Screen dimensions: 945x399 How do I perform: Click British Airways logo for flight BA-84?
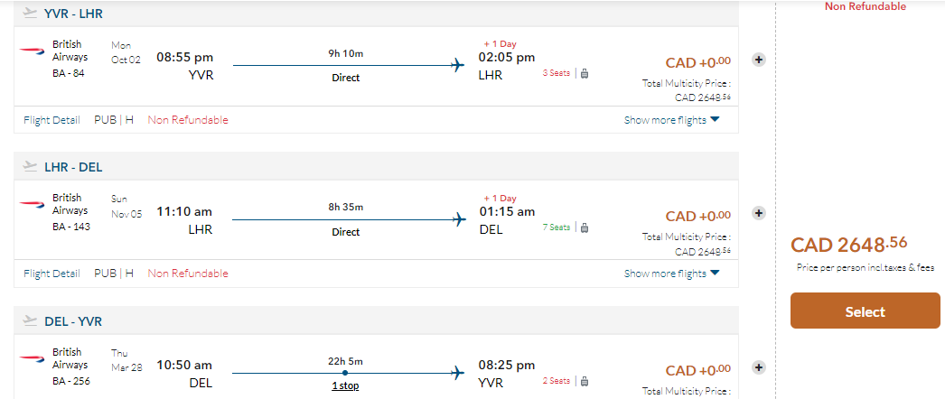31,51
